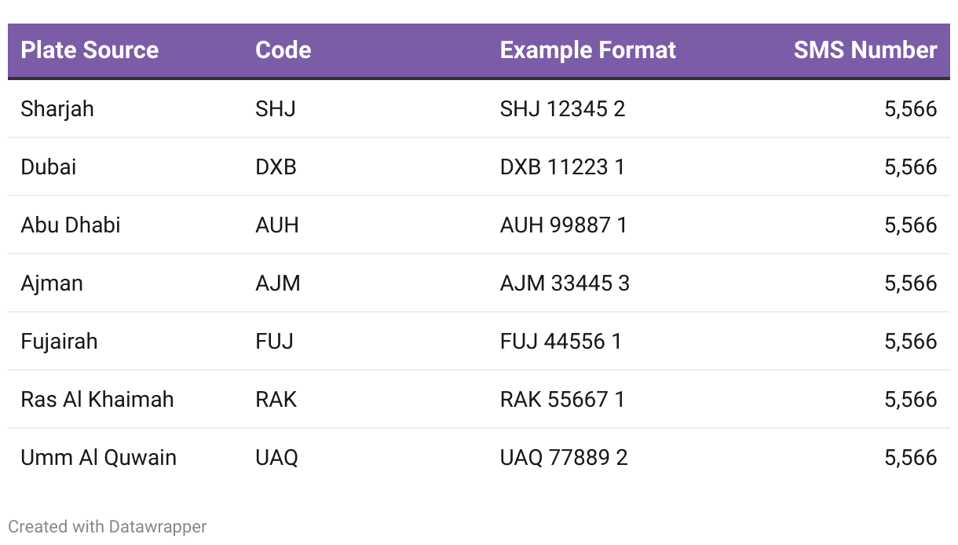Open the Created with Datawrapper link

(x=108, y=526)
